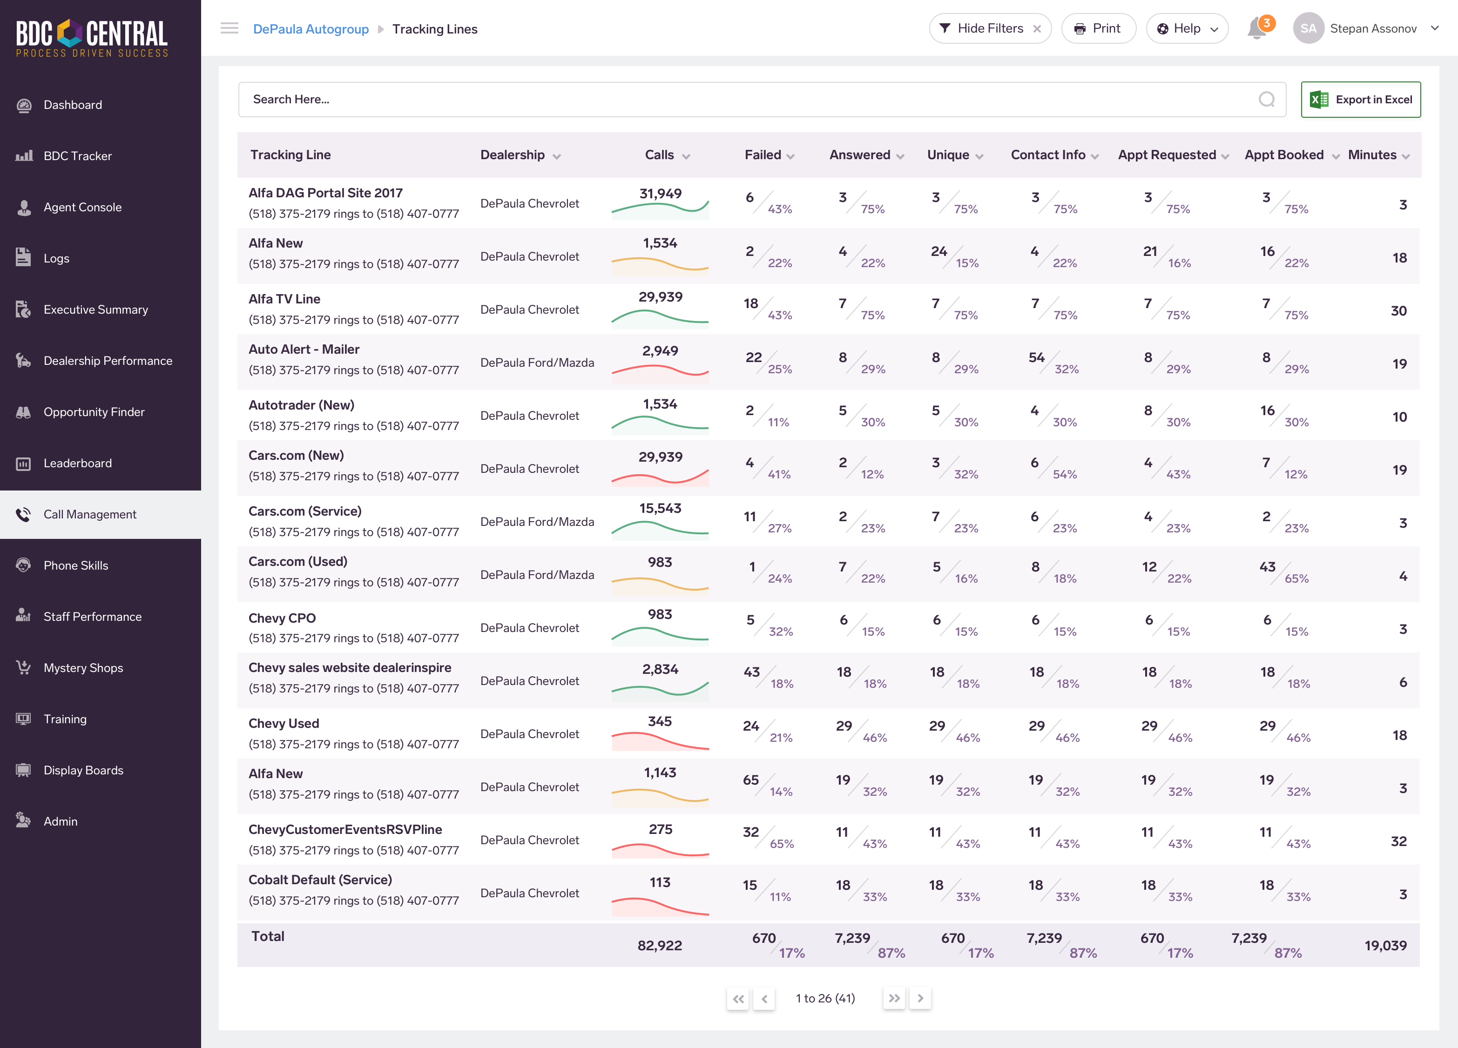Open DePaula Autogroup breadcrumb link
The image size is (1458, 1048).
pyautogui.click(x=310, y=29)
